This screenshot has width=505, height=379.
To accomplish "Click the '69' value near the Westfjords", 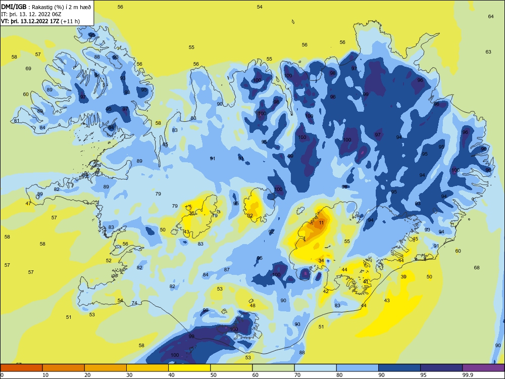I will [x=28, y=68].
